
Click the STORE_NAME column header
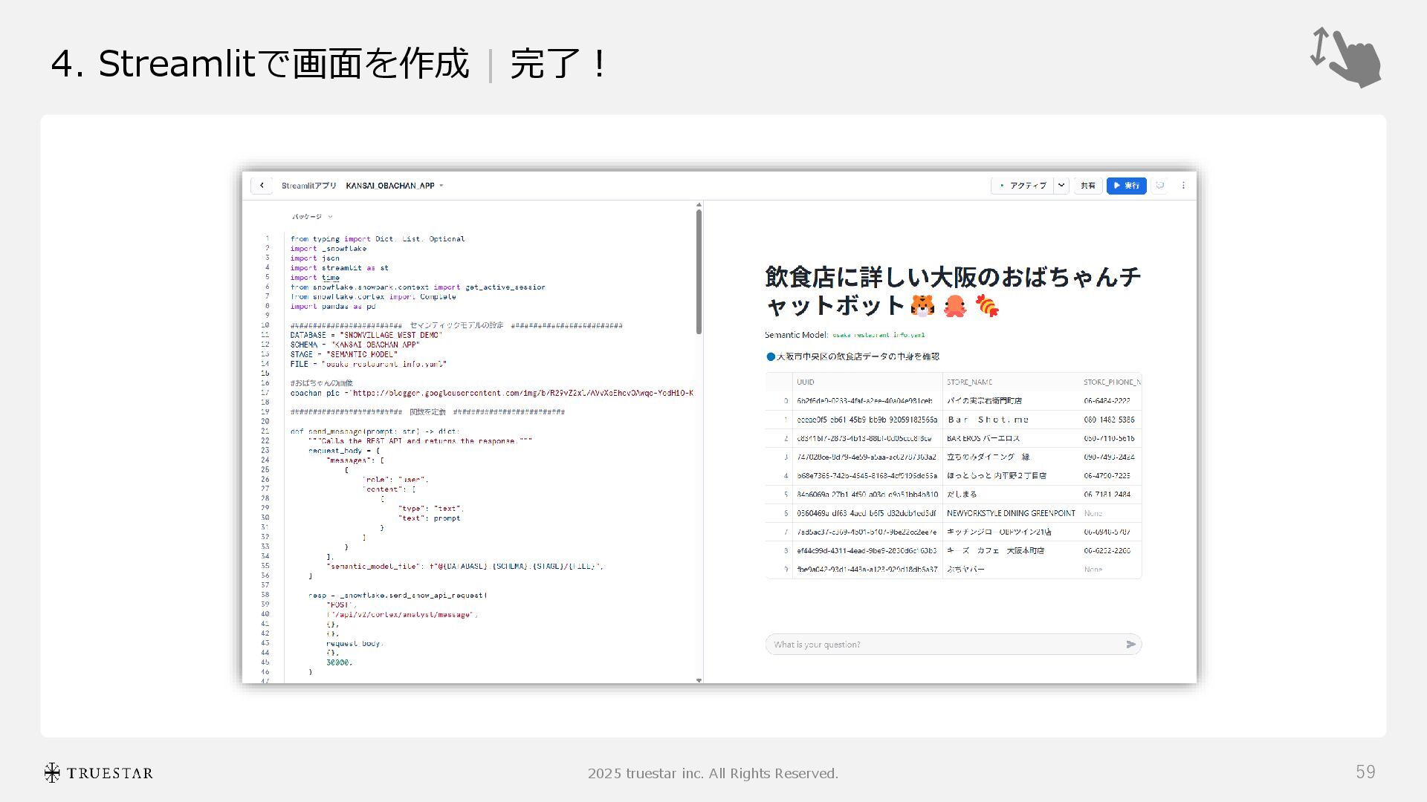(x=1011, y=382)
